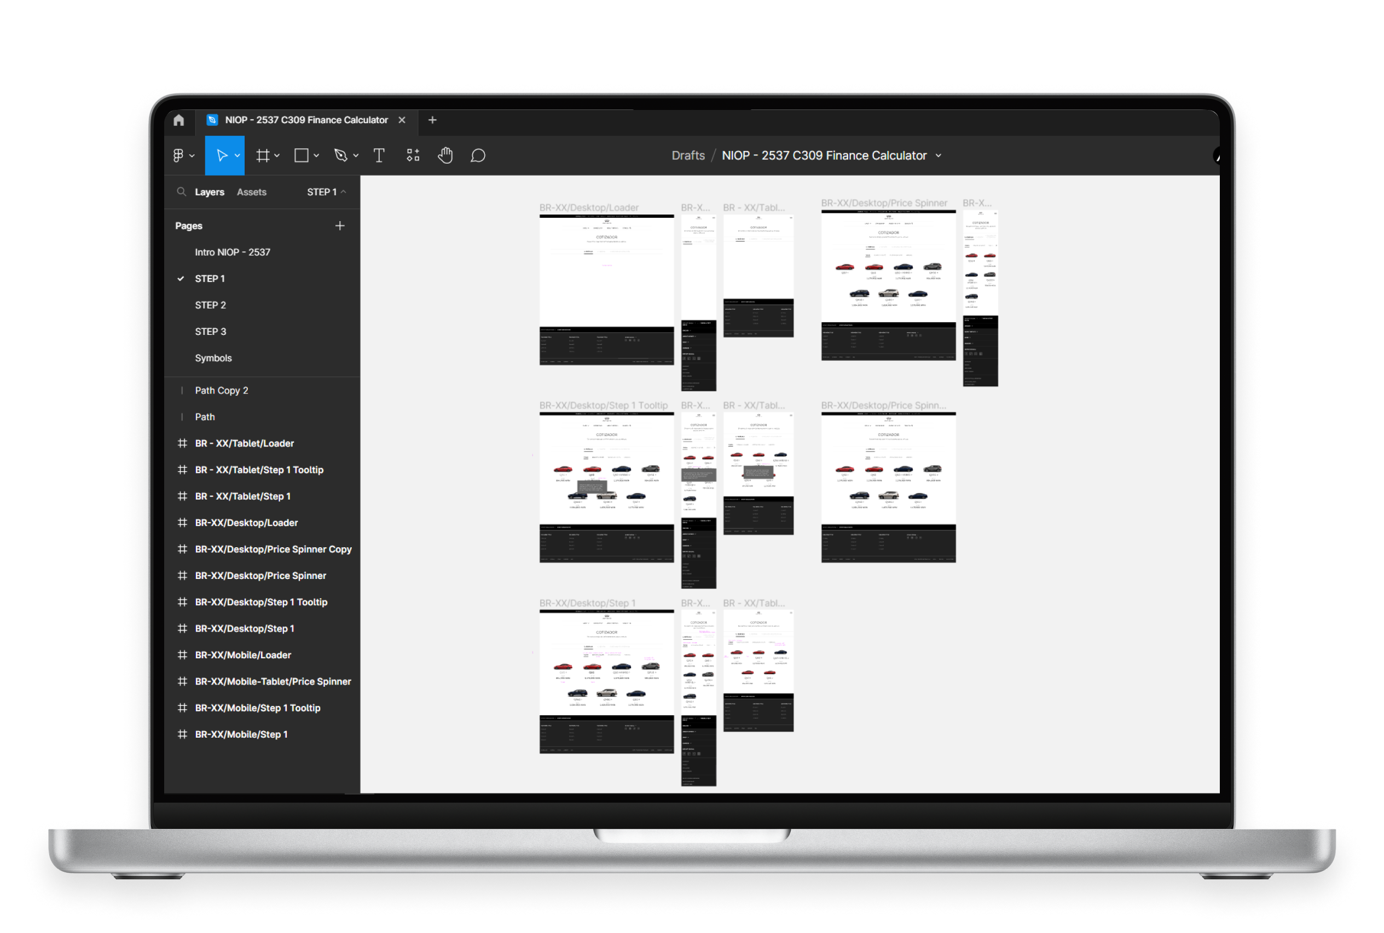Image resolution: width=1384 pixels, height=933 pixels.
Task: Click the Home icon tab
Action: (178, 120)
